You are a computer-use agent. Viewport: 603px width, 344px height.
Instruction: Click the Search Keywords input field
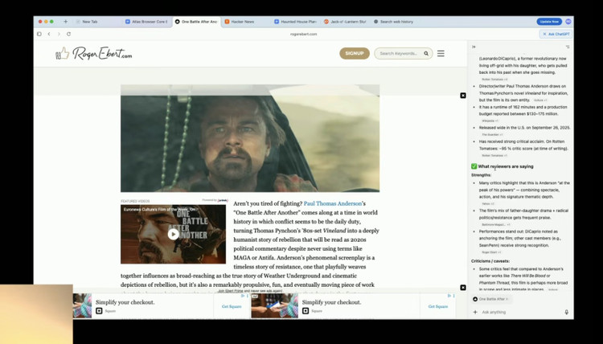tap(398, 54)
